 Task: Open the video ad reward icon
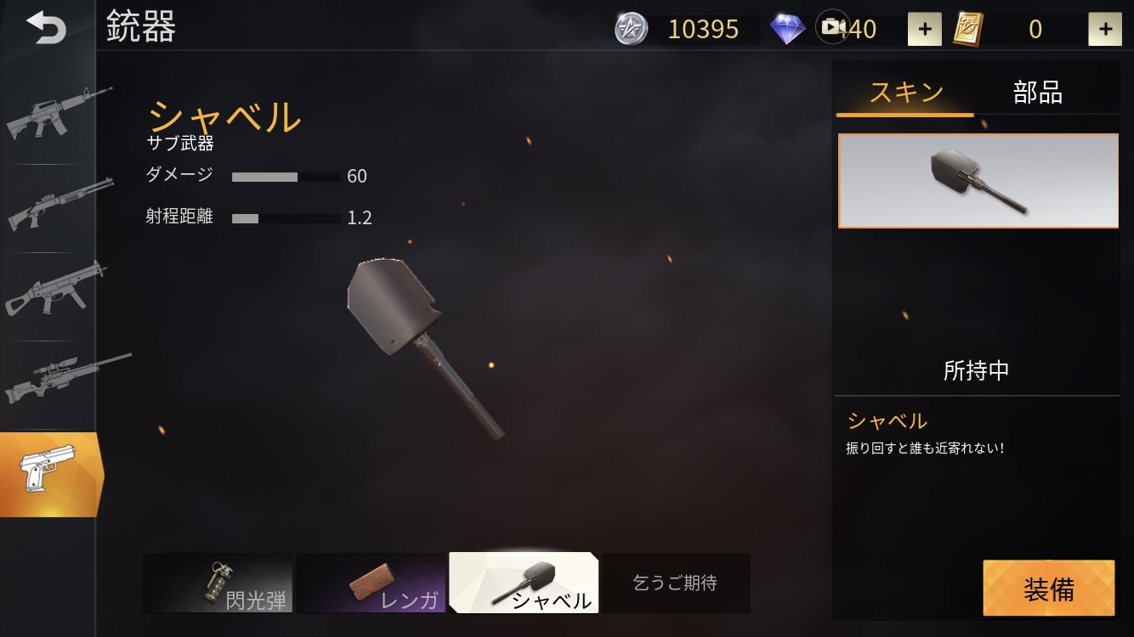tap(832, 27)
